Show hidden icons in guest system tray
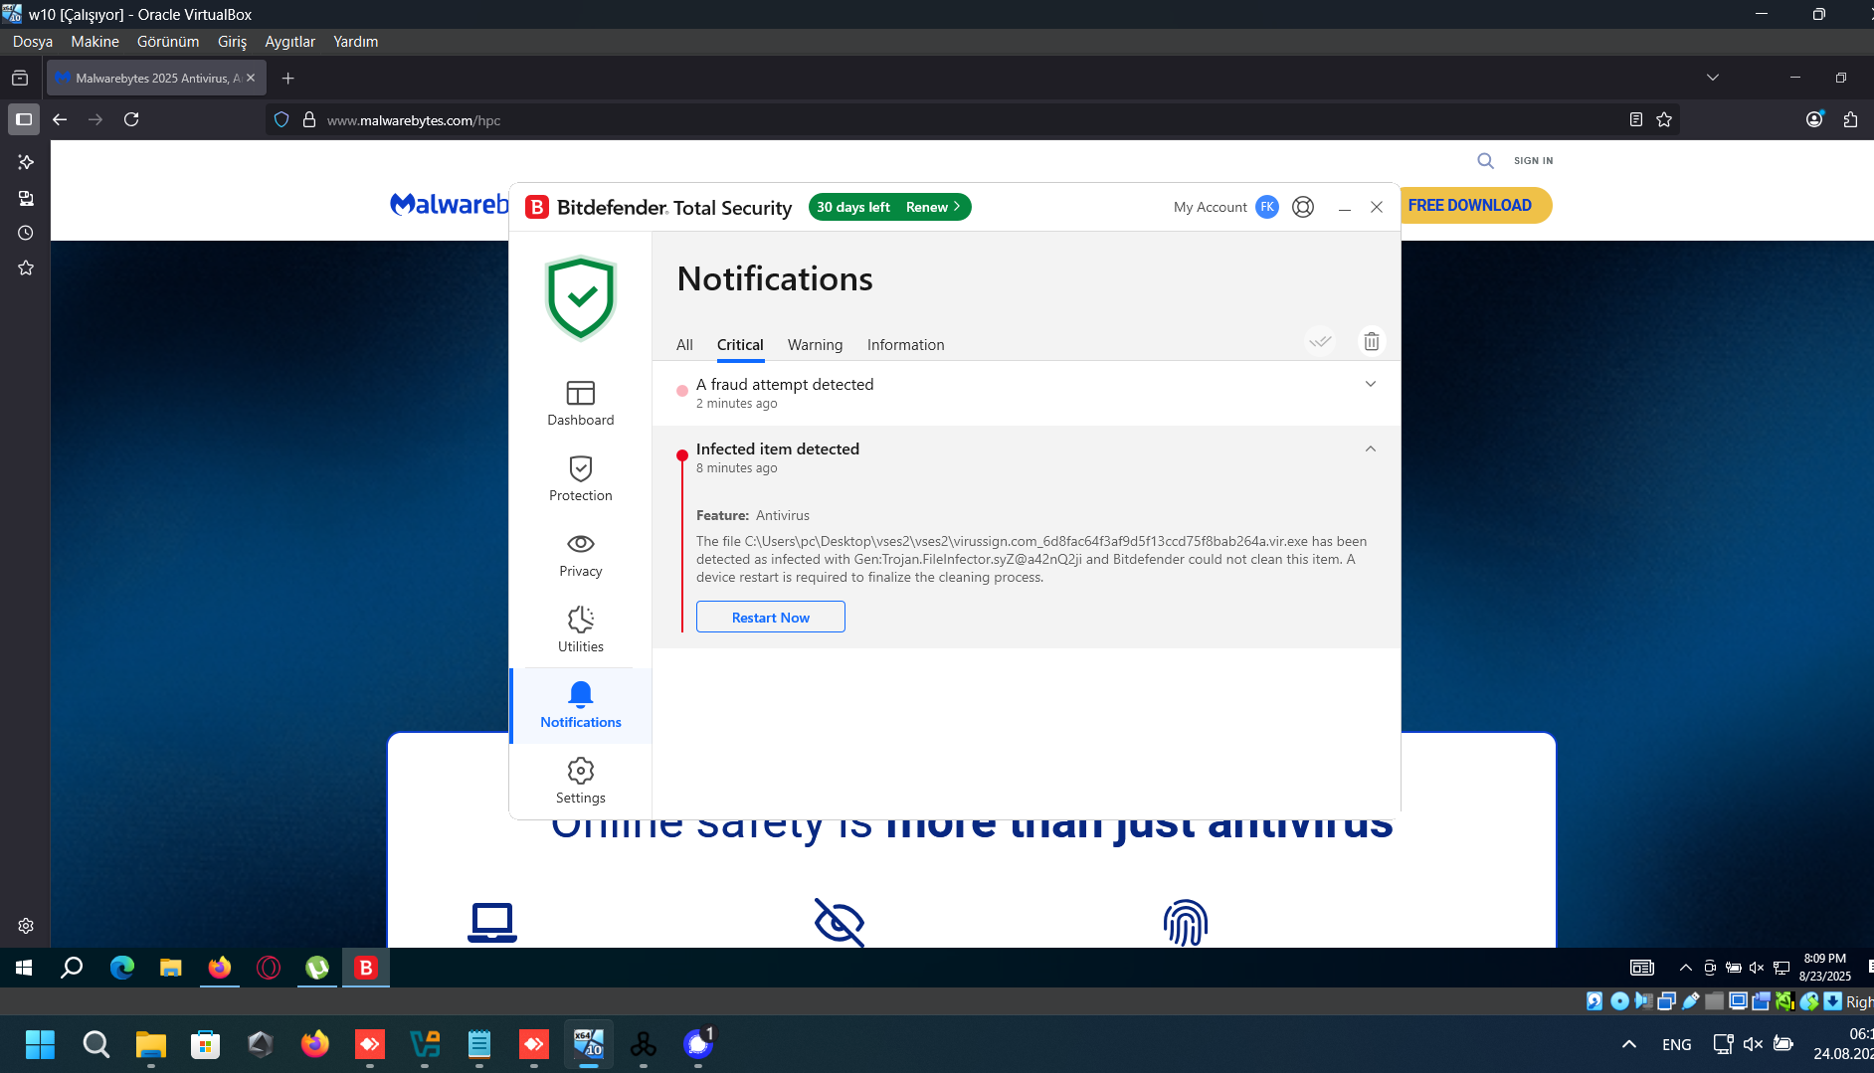Screen dimensions: 1874x1073 [x=1685, y=968]
